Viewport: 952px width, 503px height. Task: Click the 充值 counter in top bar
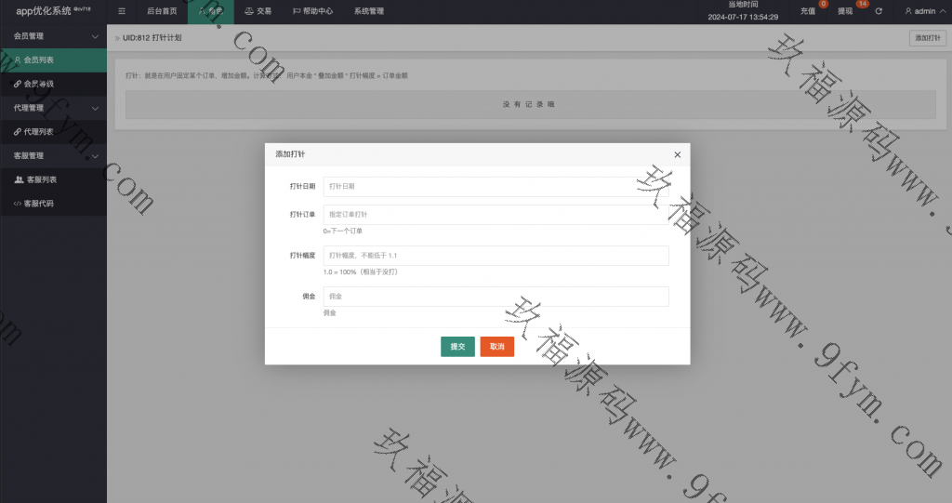coord(811,11)
